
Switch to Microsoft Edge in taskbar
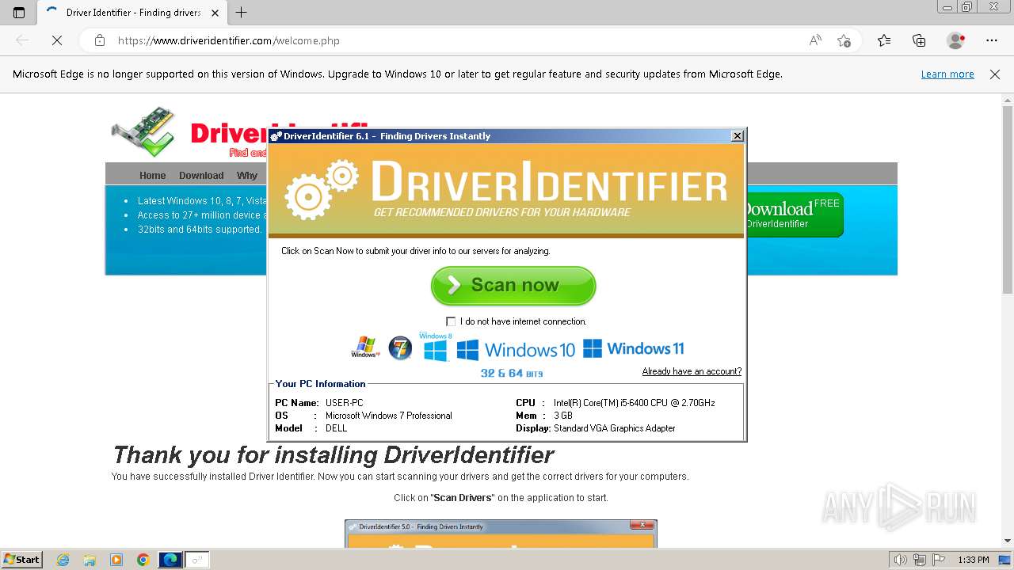coord(170,560)
